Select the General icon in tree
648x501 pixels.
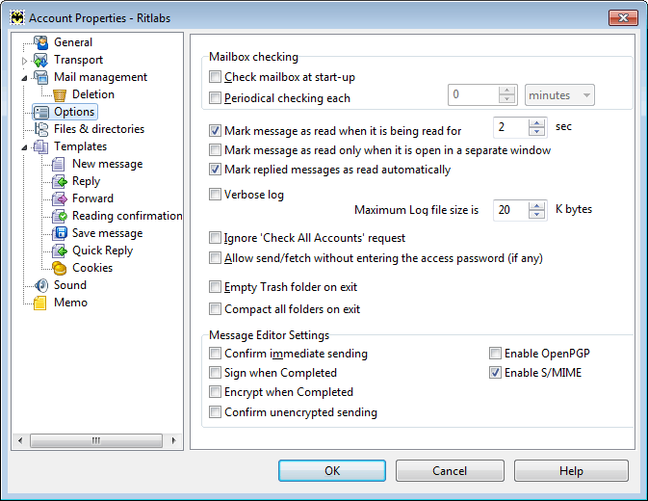click(40, 42)
